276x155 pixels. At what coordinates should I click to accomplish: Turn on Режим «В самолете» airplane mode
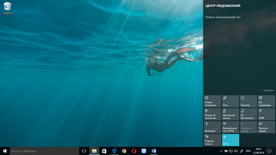click(213, 114)
